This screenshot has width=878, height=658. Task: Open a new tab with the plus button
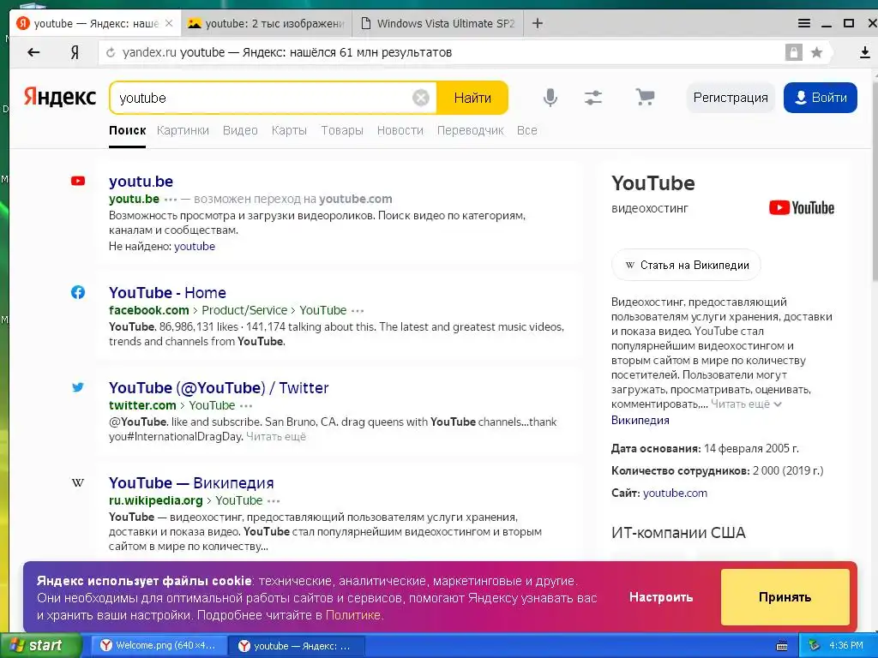pyautogui.click(x=538, y=23)
